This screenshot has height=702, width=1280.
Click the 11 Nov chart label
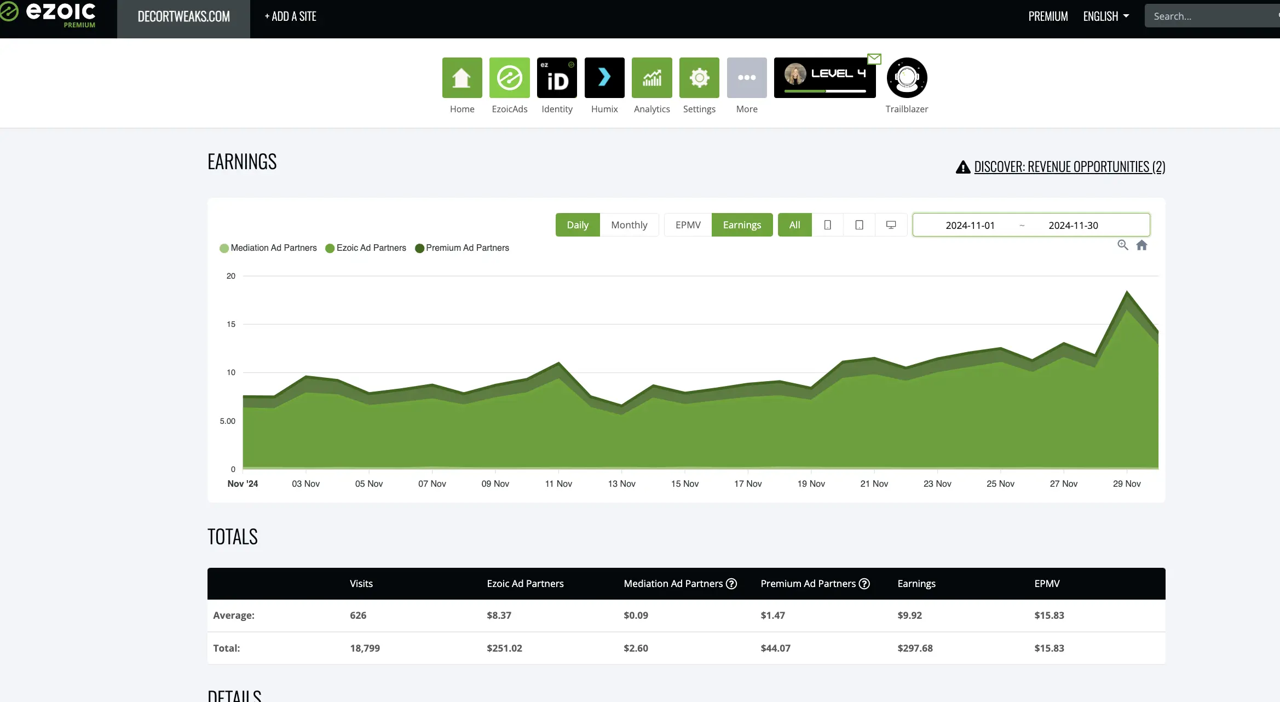(x=558, y=484)
